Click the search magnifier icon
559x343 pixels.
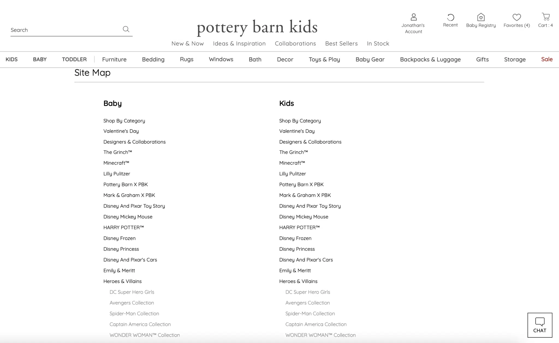[x=126, y=29]
